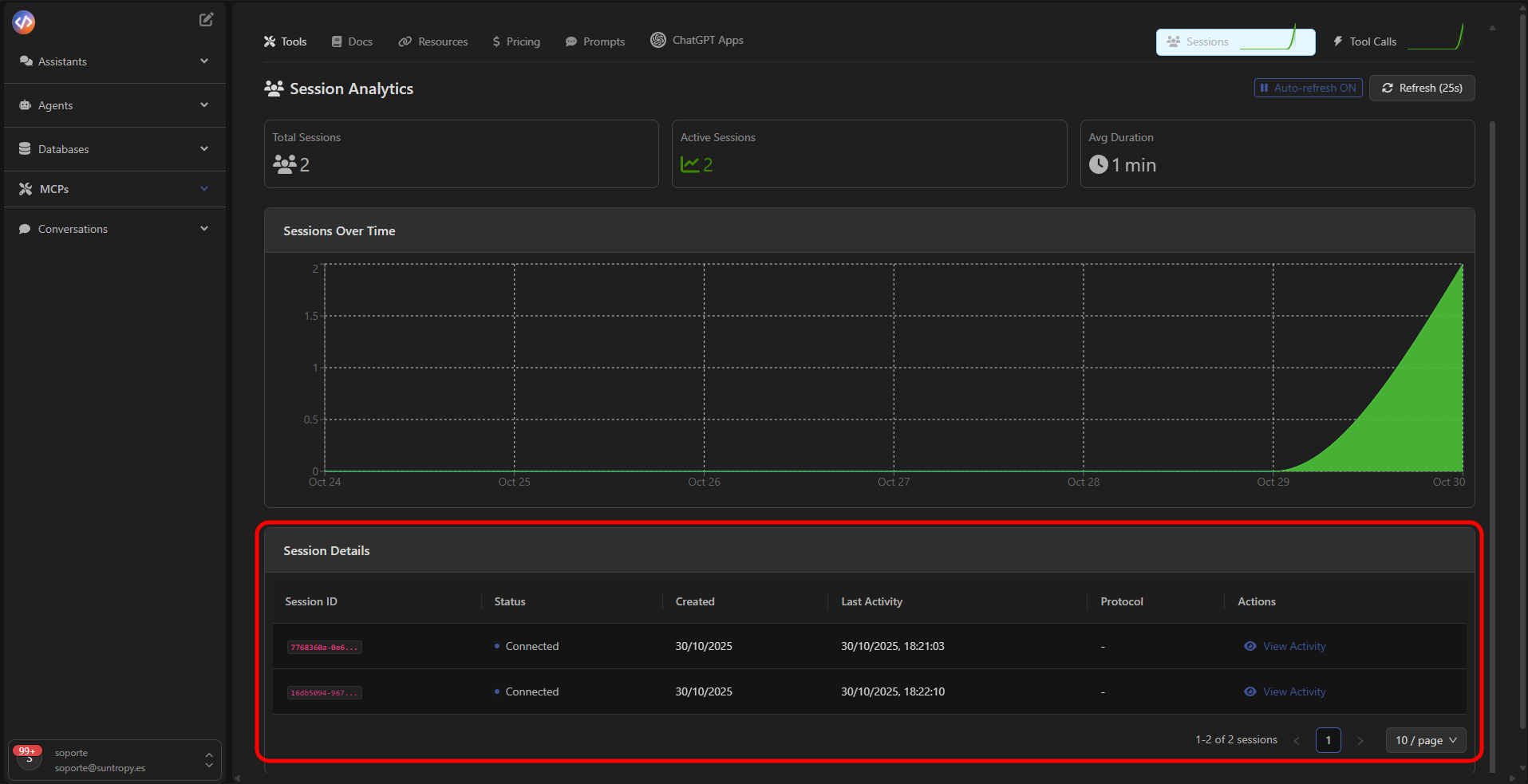Open the 10 / page size dropdown

tap(1425, 740)
